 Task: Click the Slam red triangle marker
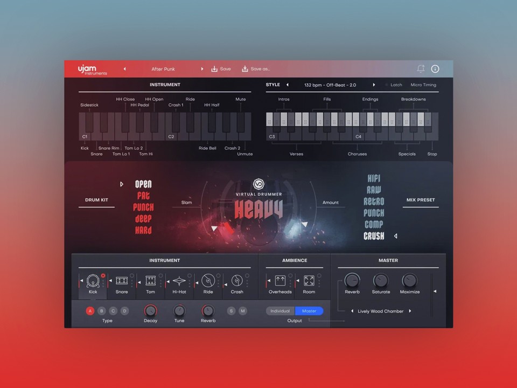pos(214,228)
